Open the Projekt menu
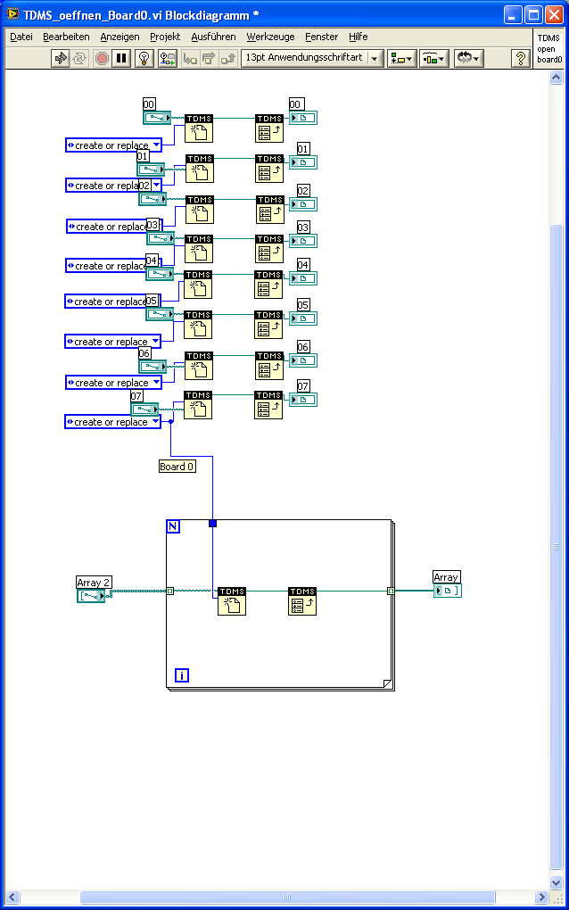Image resolution: width=569 pixels, height=910 pixels. (x=165, y=37)
